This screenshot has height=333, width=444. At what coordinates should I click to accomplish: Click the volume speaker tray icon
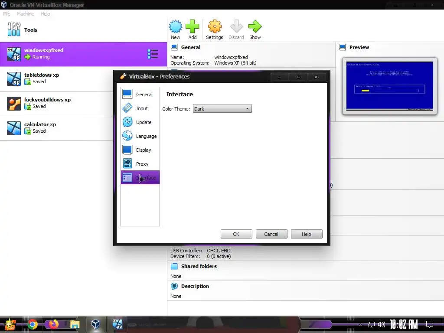(382, 324)
